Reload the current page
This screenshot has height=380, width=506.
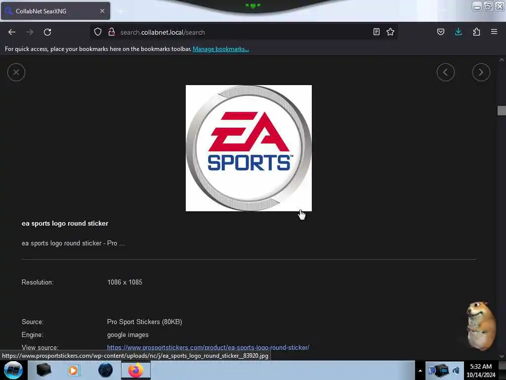coord(47,32)
